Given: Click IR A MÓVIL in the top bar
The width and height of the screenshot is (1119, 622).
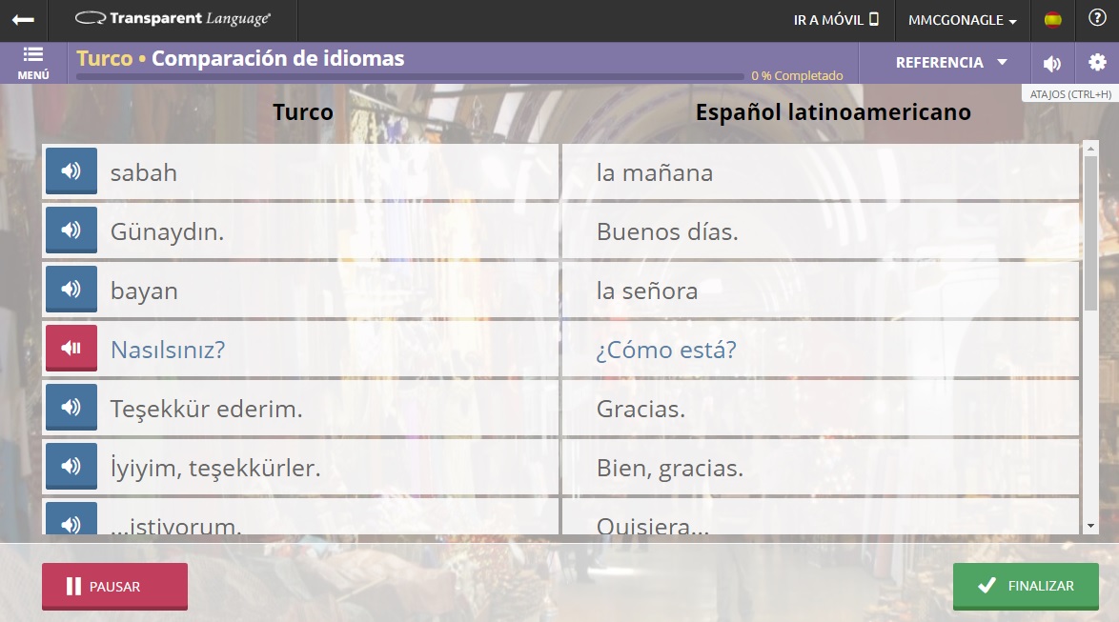Looking at the screenshot, I should (x=828, y=20).
